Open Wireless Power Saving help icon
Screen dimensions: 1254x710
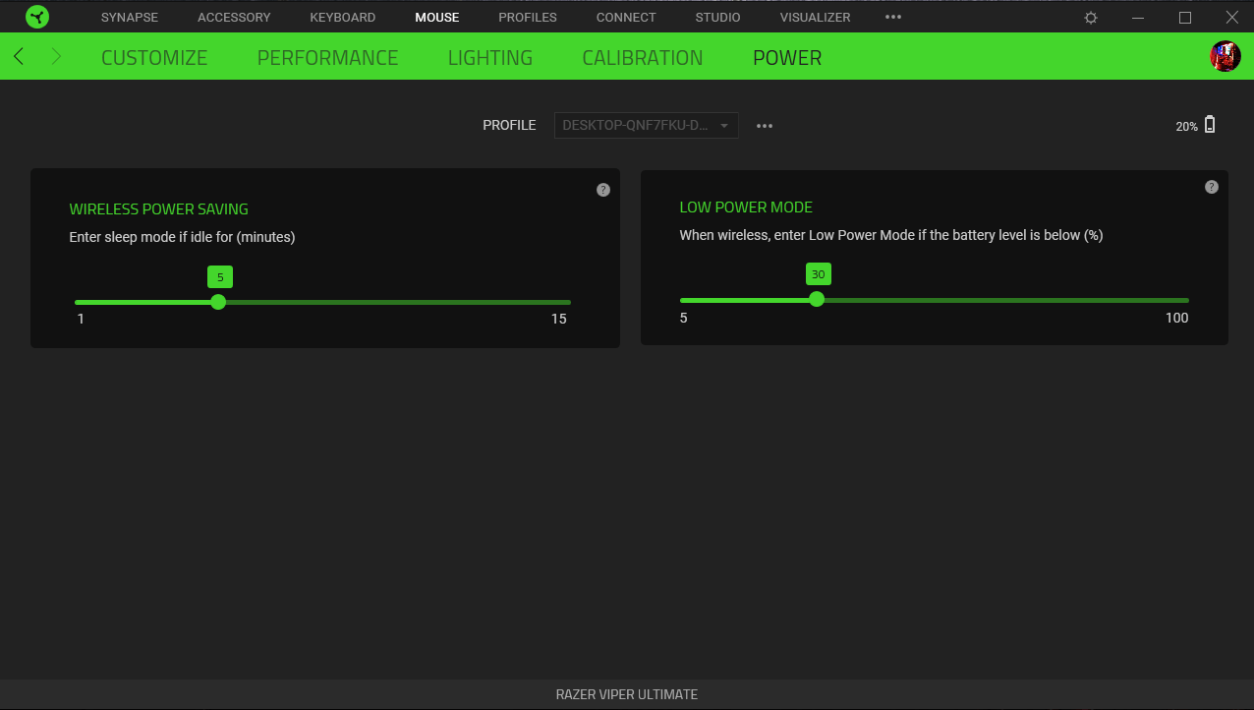click(x=603, y=190)
